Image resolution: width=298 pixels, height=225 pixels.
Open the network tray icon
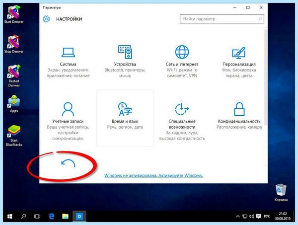click(x=245, y=216)
